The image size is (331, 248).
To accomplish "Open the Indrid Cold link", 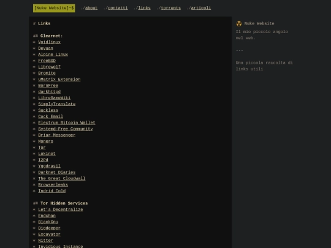I will pyautogui.click(x=52, y=191).
